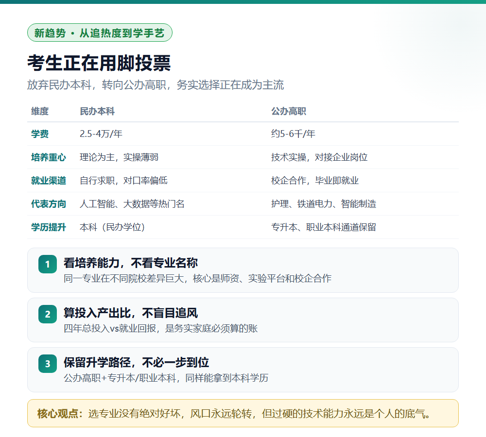
Task: Click subtitle '放弃民办本科，转向公办高职，务实选择正在成为主流'
Action: tap(156, 85)
